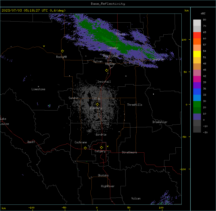Select the yellow diamond marker between Olds and Didsbury
The image size is (216, 211).
tap(97, 104)
